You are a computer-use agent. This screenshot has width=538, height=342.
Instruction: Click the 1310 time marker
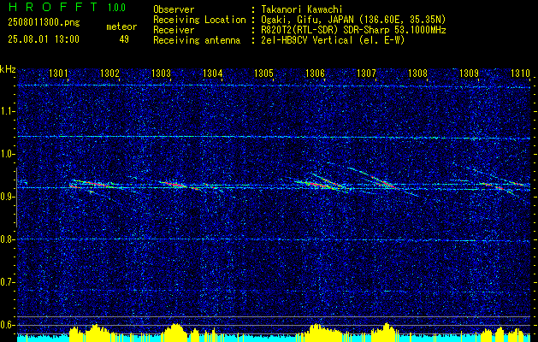pyautogui.click(x=520, y=73)
